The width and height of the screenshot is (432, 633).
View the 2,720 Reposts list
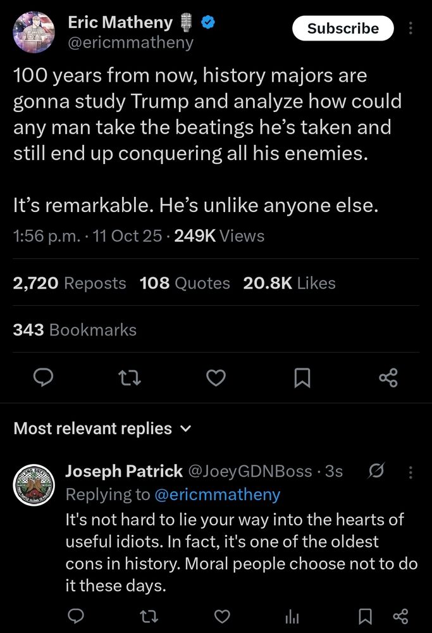point(70,283)
